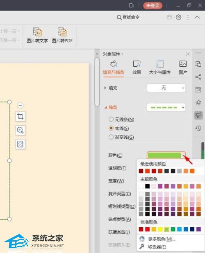
Task: Toggle the skin/layout icon beside 未登录
Action: [132, 5]
